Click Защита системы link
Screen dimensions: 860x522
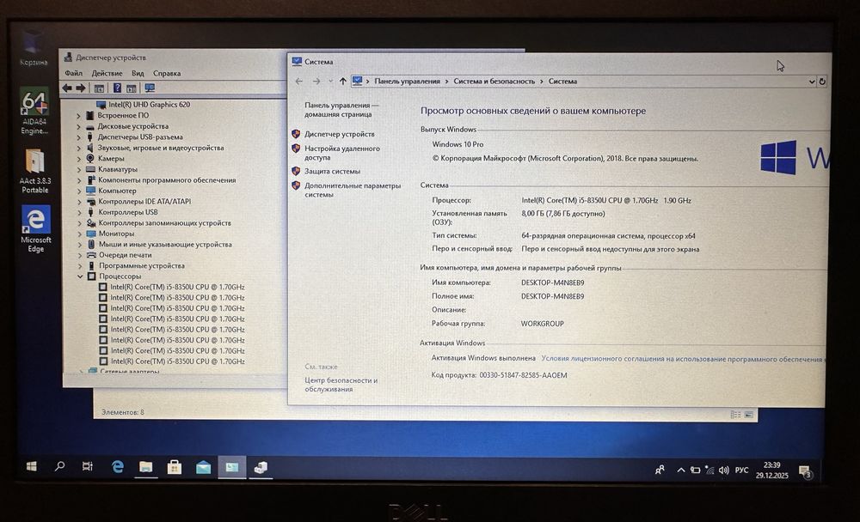(332, 172)
